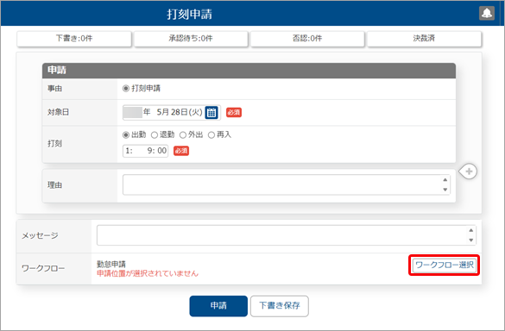The height and width of the screenshot is (331, 505).
Task: Click the メッセージ row label
Action: tap(40, 236)
